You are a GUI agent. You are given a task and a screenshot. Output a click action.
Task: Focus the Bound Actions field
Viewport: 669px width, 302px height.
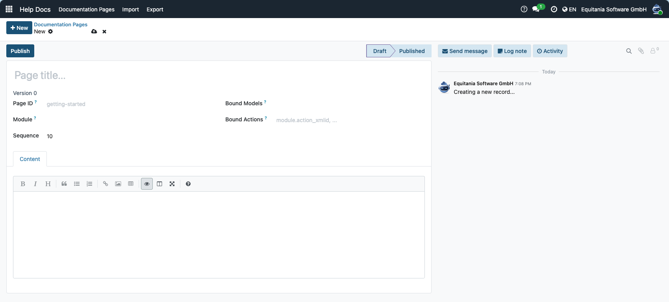click(x=350, y=120)
